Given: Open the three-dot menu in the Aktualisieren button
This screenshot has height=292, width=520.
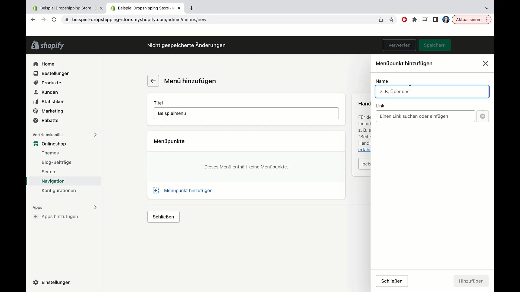Looking at the screenshot, I should 487,19.
